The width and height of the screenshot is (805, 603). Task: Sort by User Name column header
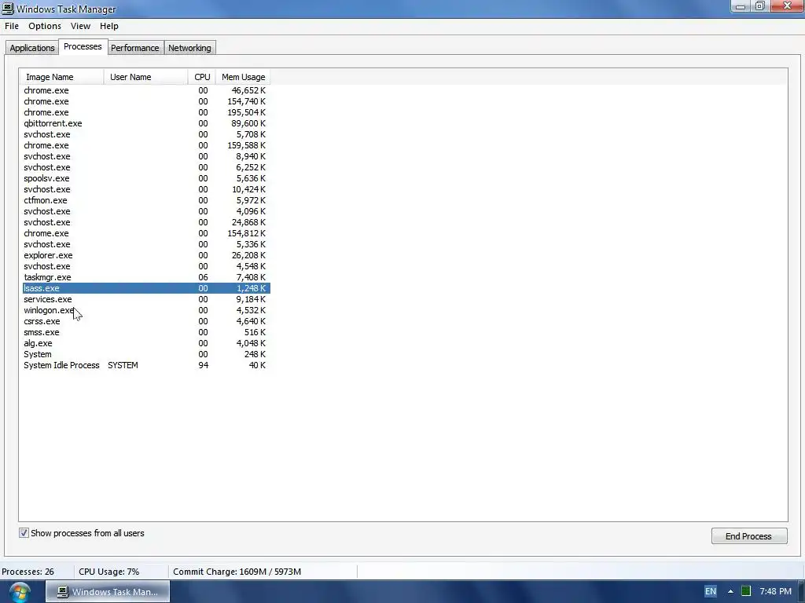(145, 77)
